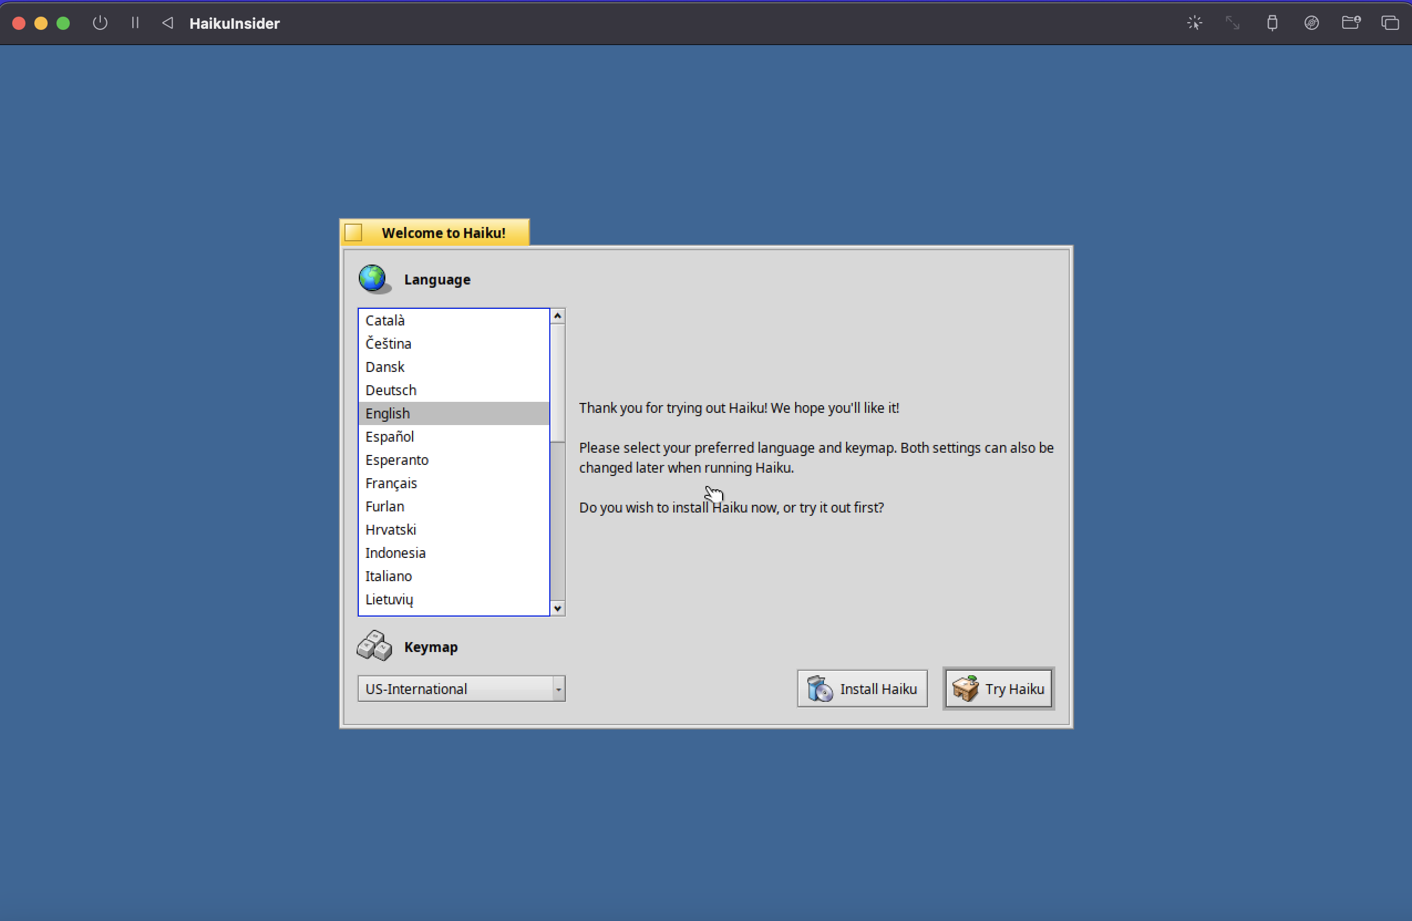1412x921 pixels.
Task: Open the US-International keymap dropdown
Action: [x=462, y=689]
